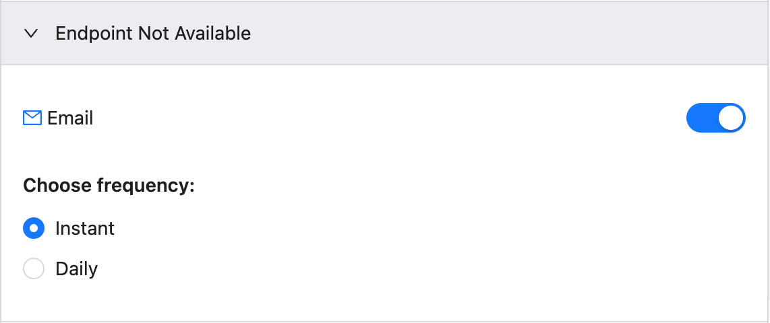Click the mail icon left of Email
This screenshot has height=323, width=770.
pos(32,118)
